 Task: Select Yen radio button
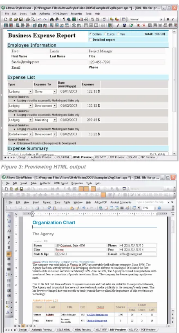[118, 34]
